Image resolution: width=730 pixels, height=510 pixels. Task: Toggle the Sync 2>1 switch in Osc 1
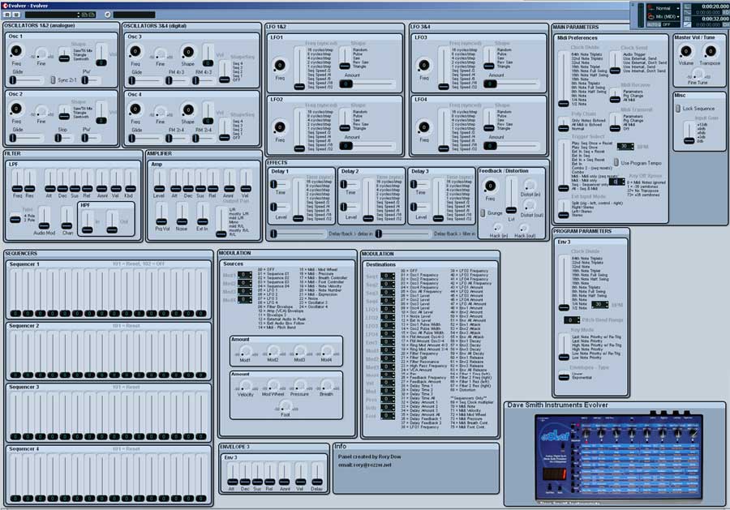click(53, 80)
